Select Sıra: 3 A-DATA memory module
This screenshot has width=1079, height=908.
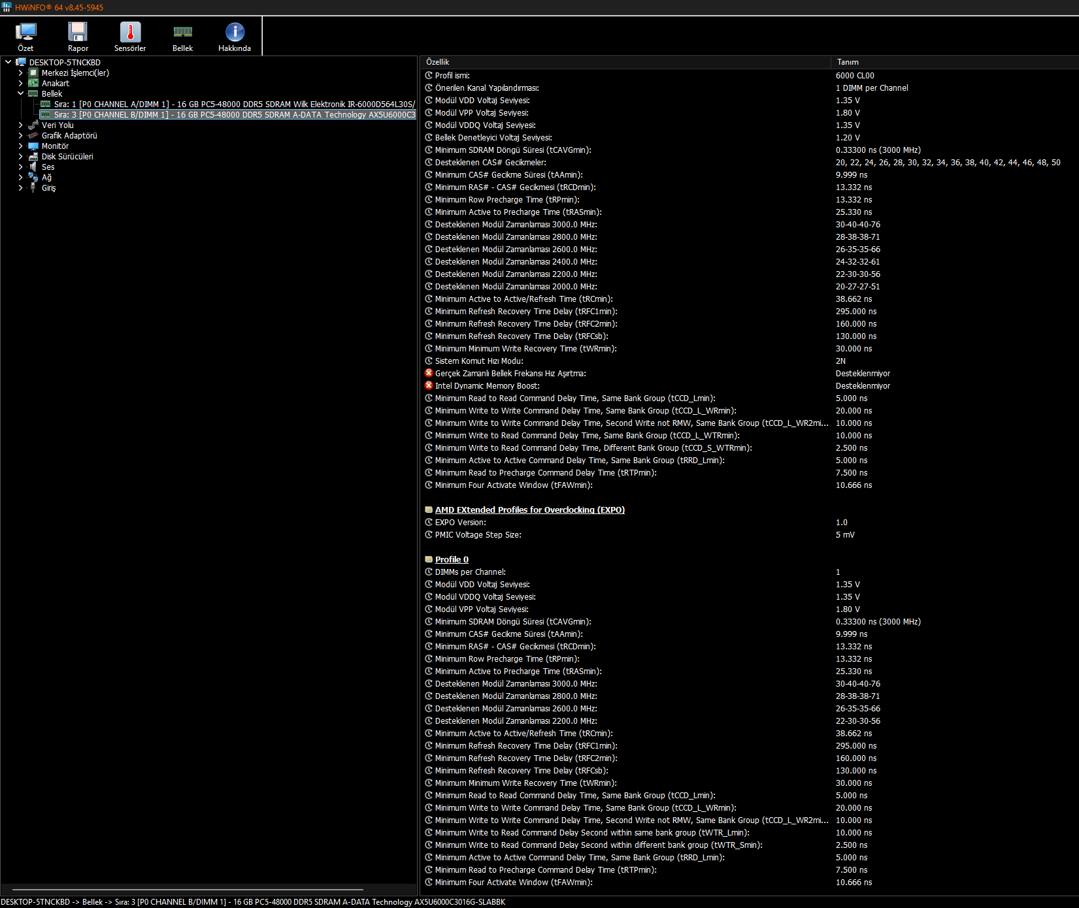tap(234, 114)
